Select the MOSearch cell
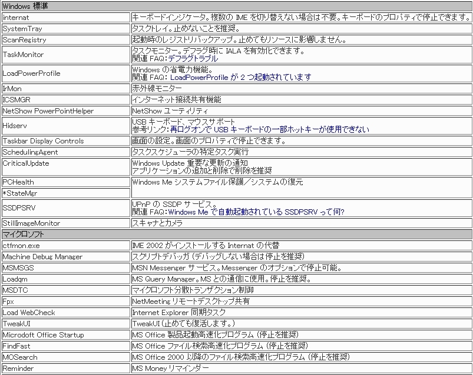 click(x=66, y=357)
